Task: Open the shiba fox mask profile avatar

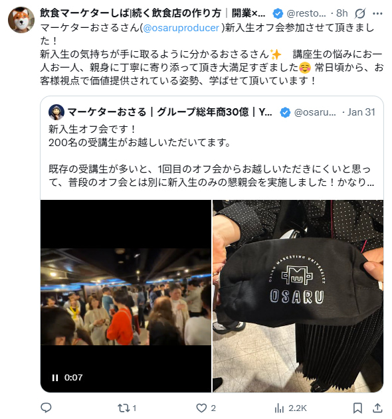Action: tap(21, 20)
